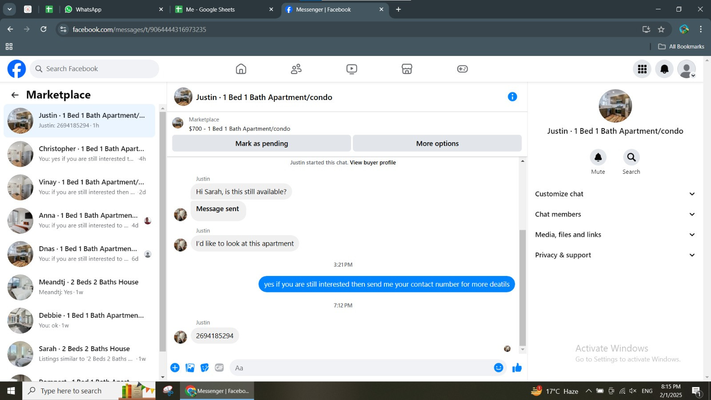Search in conversation using the magnifier icon
Image resolution: width=711 pixels, height=400 pixels.
(x=631, y=157)
